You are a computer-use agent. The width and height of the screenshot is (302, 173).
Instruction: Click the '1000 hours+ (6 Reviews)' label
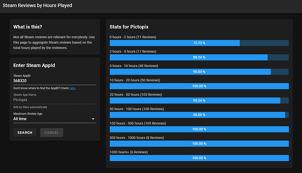click(129, 152)
